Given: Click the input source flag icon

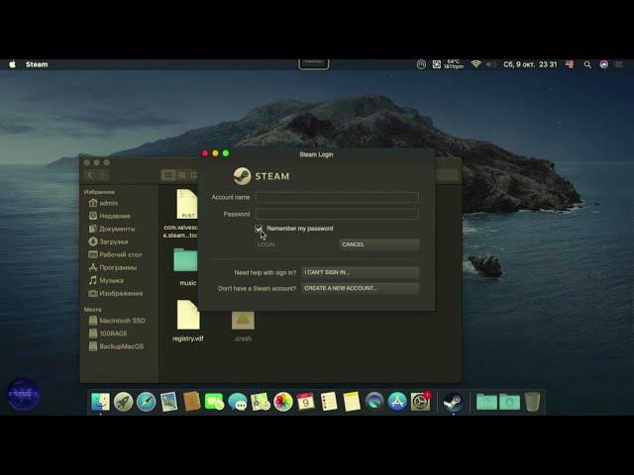Looking at the screenshot, I should point(570,64).
